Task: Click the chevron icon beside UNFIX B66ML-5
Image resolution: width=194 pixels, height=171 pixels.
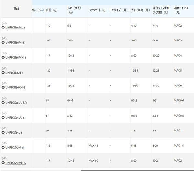Action: (3, 28)
